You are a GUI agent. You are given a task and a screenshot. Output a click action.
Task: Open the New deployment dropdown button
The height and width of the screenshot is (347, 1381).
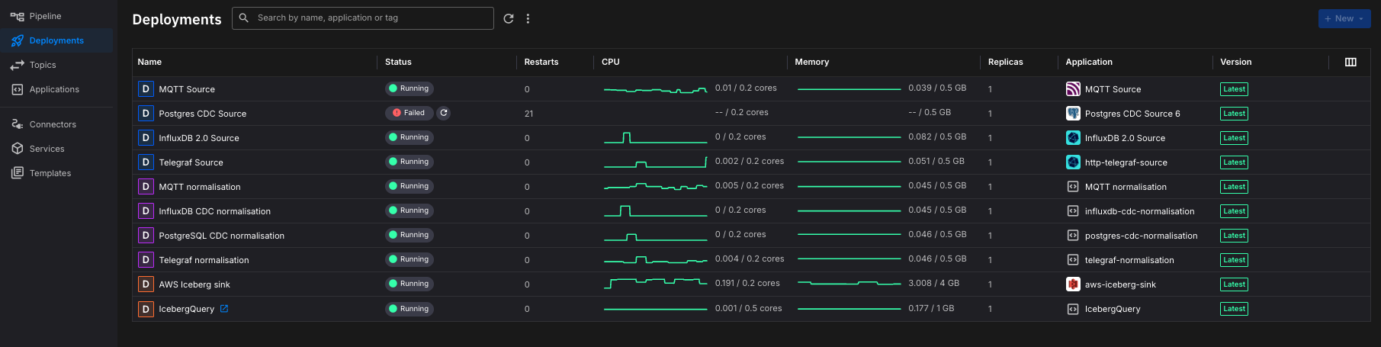click(1344, 18)
